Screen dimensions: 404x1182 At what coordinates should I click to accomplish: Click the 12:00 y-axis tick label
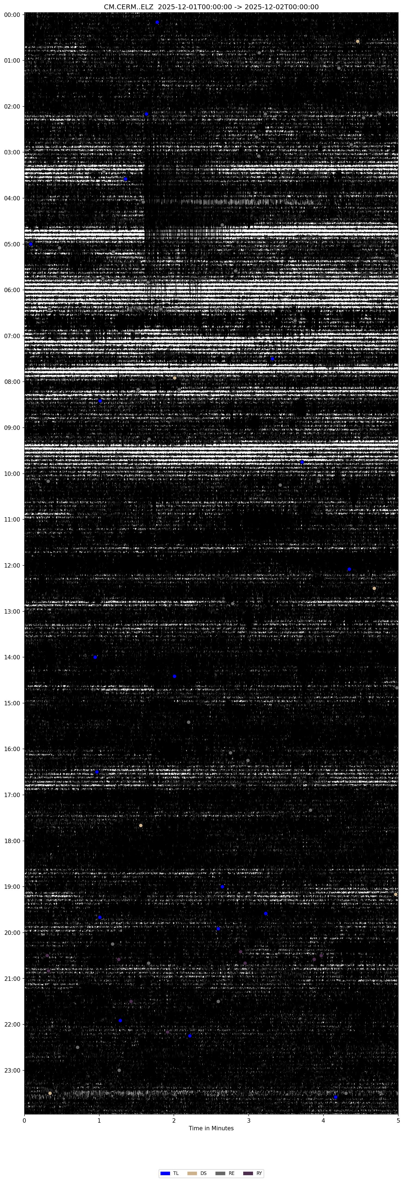(x=12, y=565)
